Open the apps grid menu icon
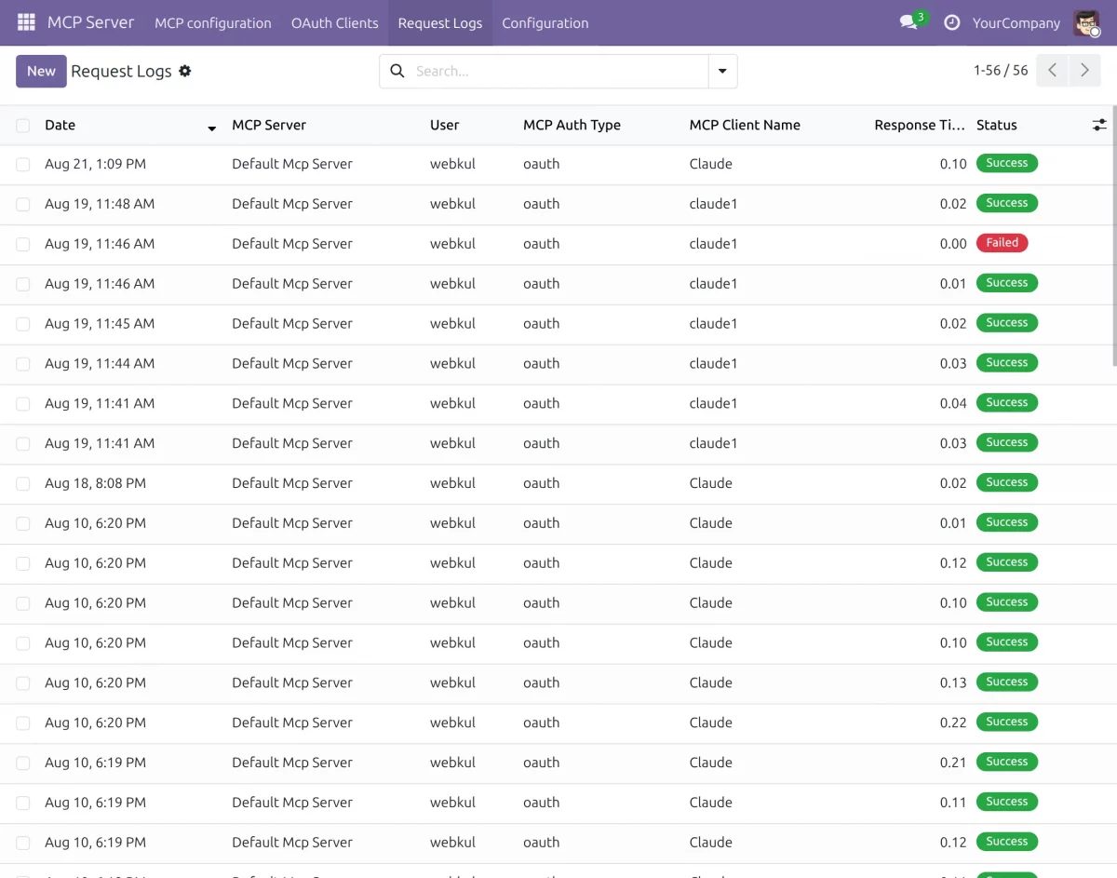1117x878 pixels. point(26,22)
